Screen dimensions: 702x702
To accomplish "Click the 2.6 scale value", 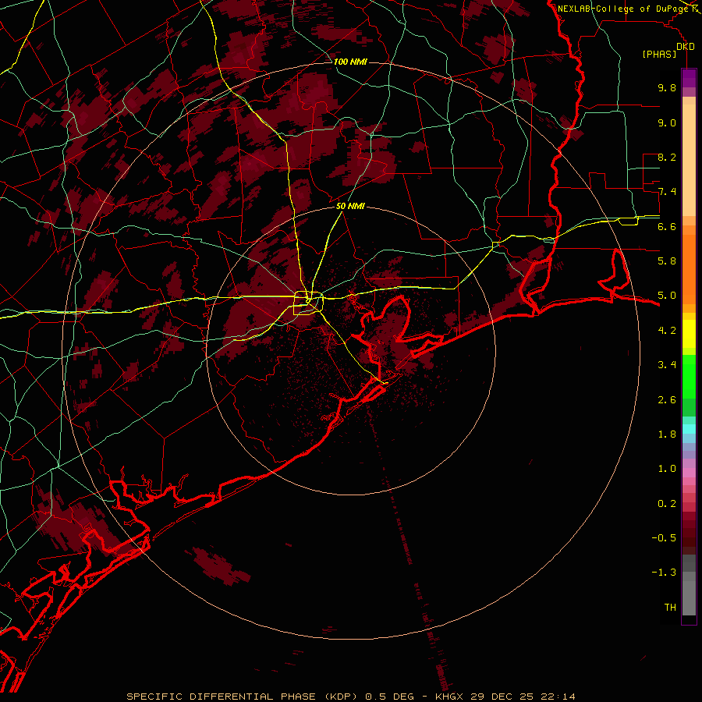I will click(x=667, y=399).
